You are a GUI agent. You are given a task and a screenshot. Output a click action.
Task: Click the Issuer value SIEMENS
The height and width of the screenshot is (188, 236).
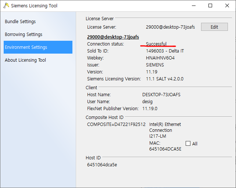pyautogui.click(x=155, y=65)
